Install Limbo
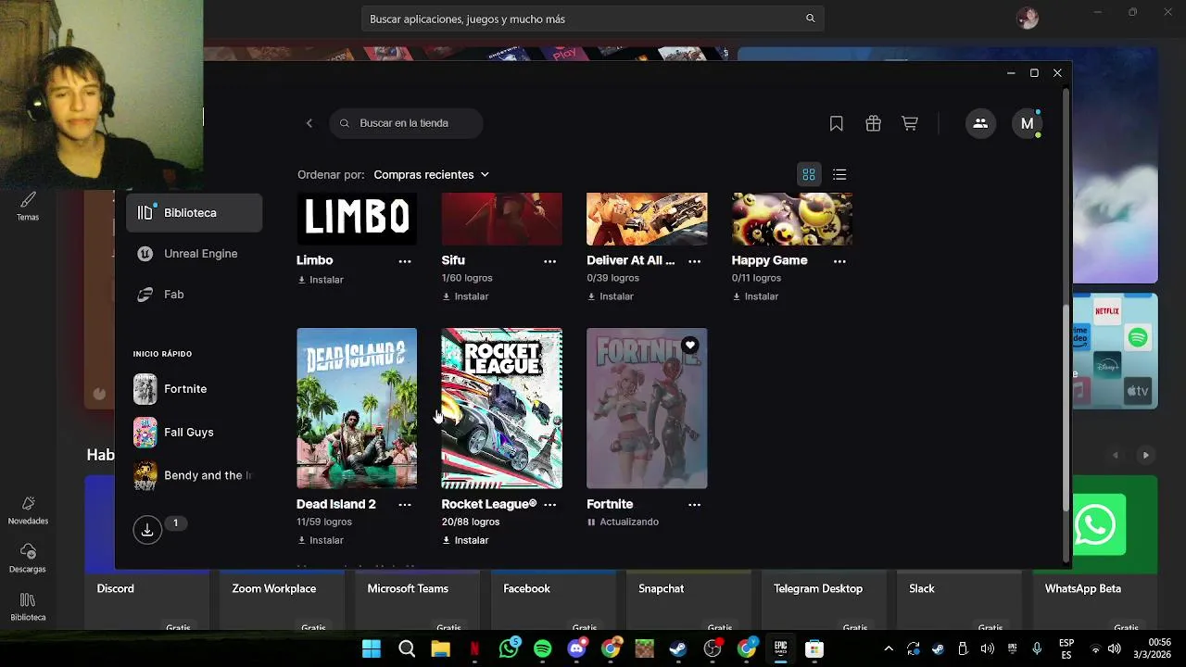This screenshot has width=1186, height=667. [321, 280]
